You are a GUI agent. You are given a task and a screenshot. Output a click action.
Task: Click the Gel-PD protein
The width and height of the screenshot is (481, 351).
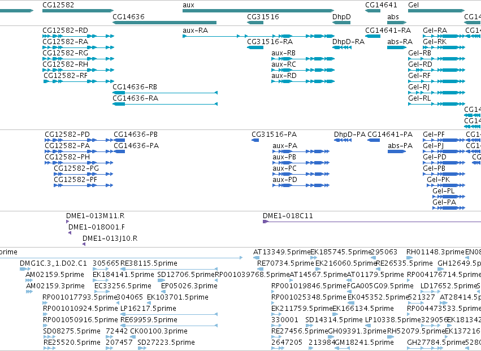click(x=444, y=163)
